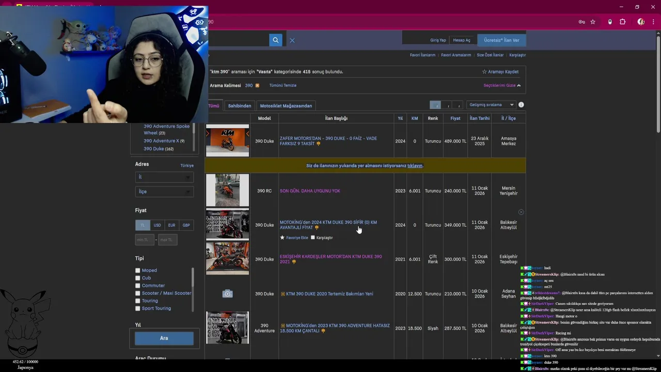The height and width of the screenshot is (372, 661).
Task: Switch to the Tümü tab
Action: pyautogui.click(x=214, y=106)
